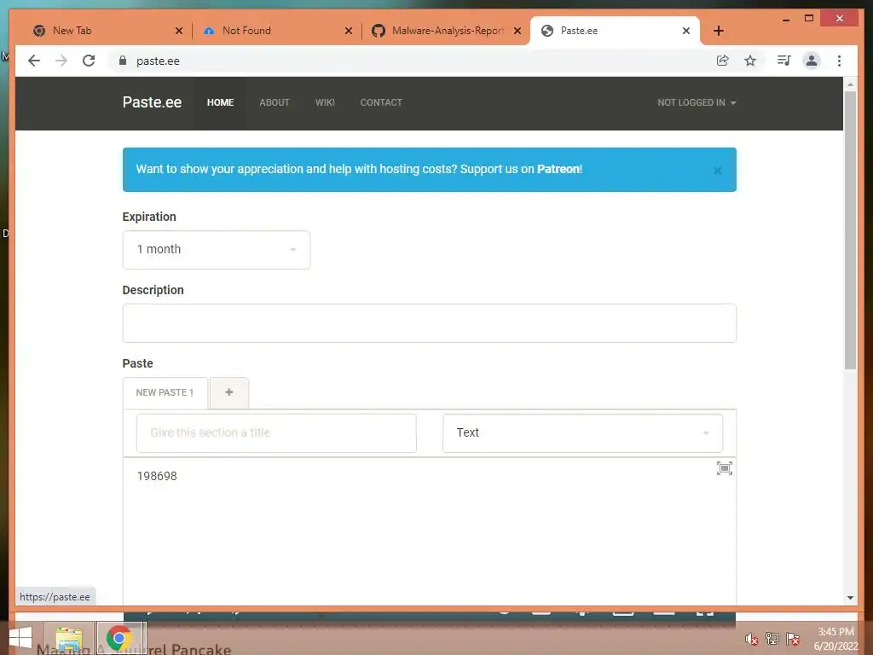Close the Paste.ee tab
Screen dimensions: 873x655
tap(686, 31)
